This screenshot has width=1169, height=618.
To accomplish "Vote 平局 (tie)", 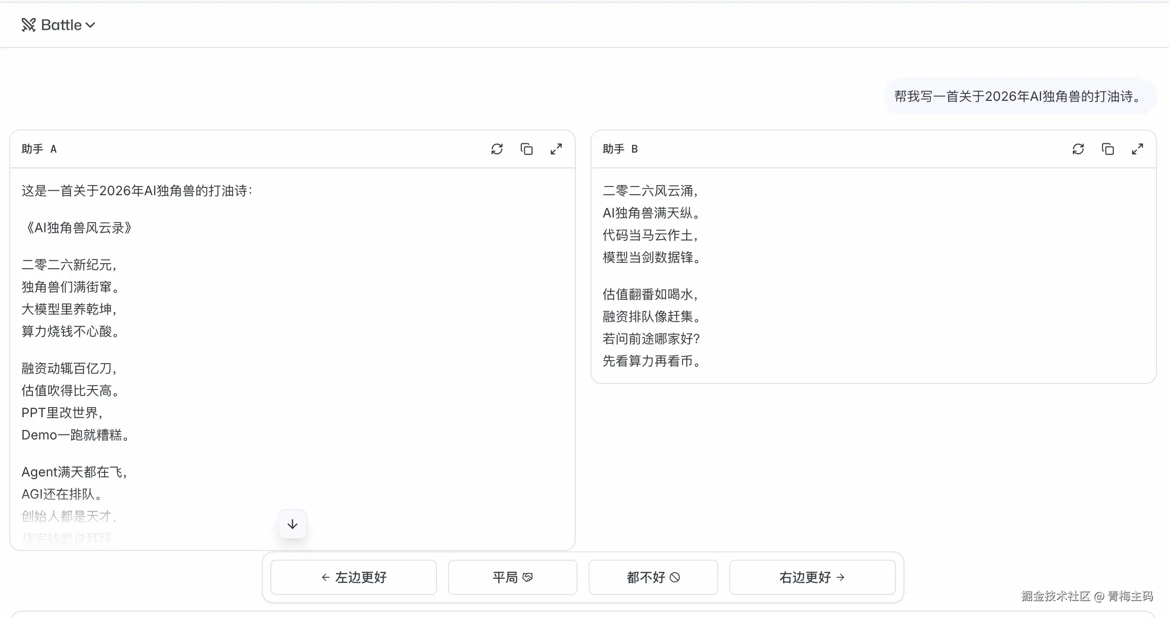I will 513,577.
